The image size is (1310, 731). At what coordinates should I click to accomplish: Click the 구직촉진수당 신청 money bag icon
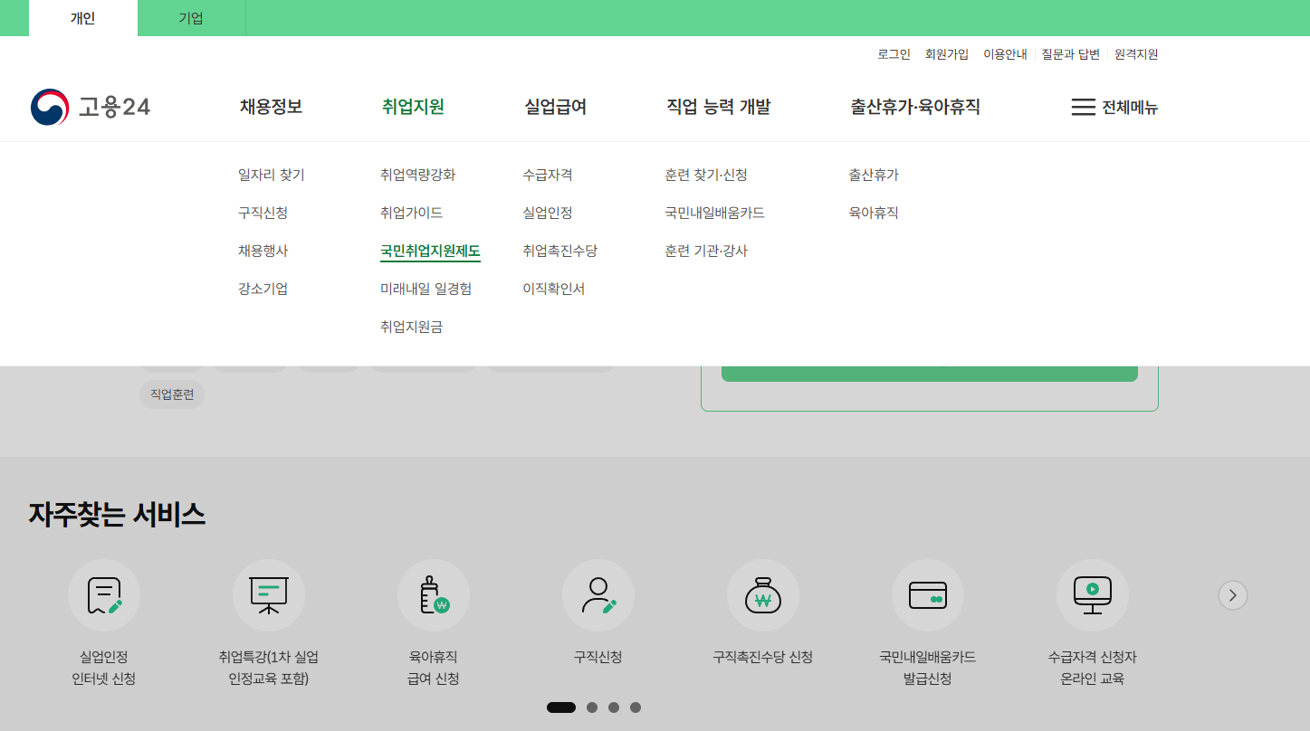point(763,595)
